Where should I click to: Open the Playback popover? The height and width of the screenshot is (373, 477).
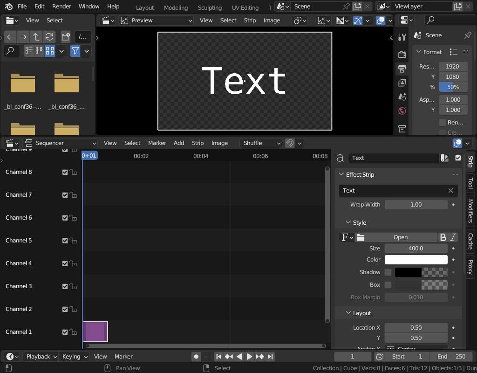[41, 357]
